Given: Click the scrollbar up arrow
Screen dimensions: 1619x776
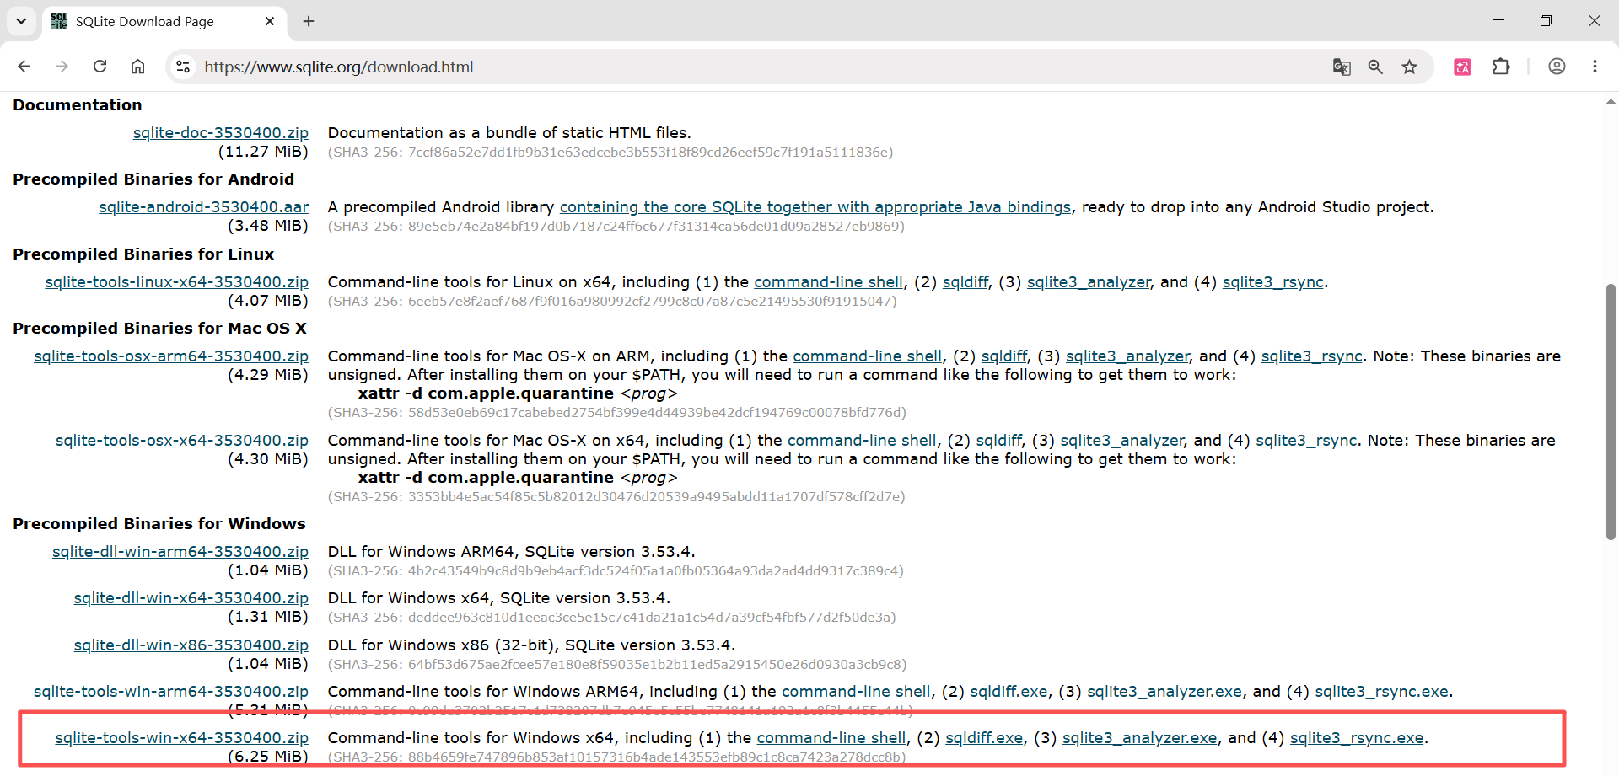Looking at the screenshot, I should pyautogui.click(x=1611, y=102).
